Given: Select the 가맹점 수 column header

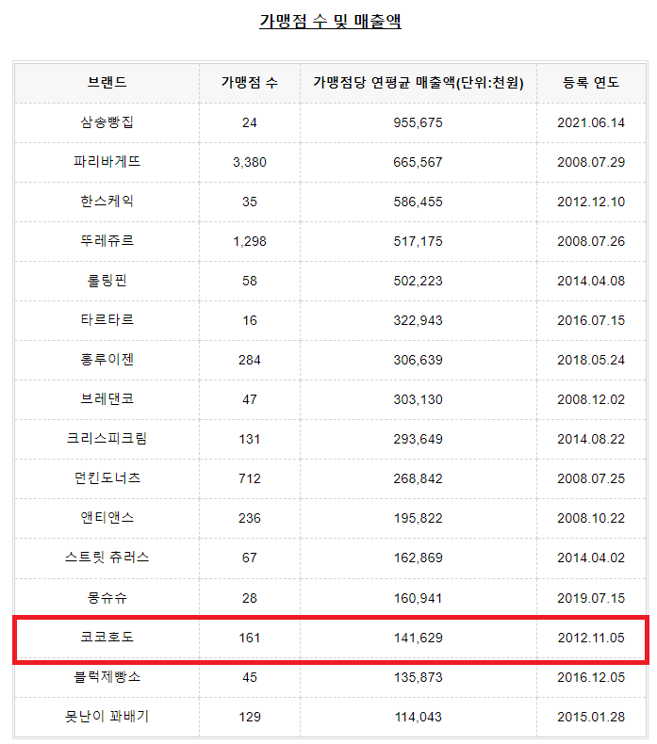Looking at the screenshot, I should (250, 83).
